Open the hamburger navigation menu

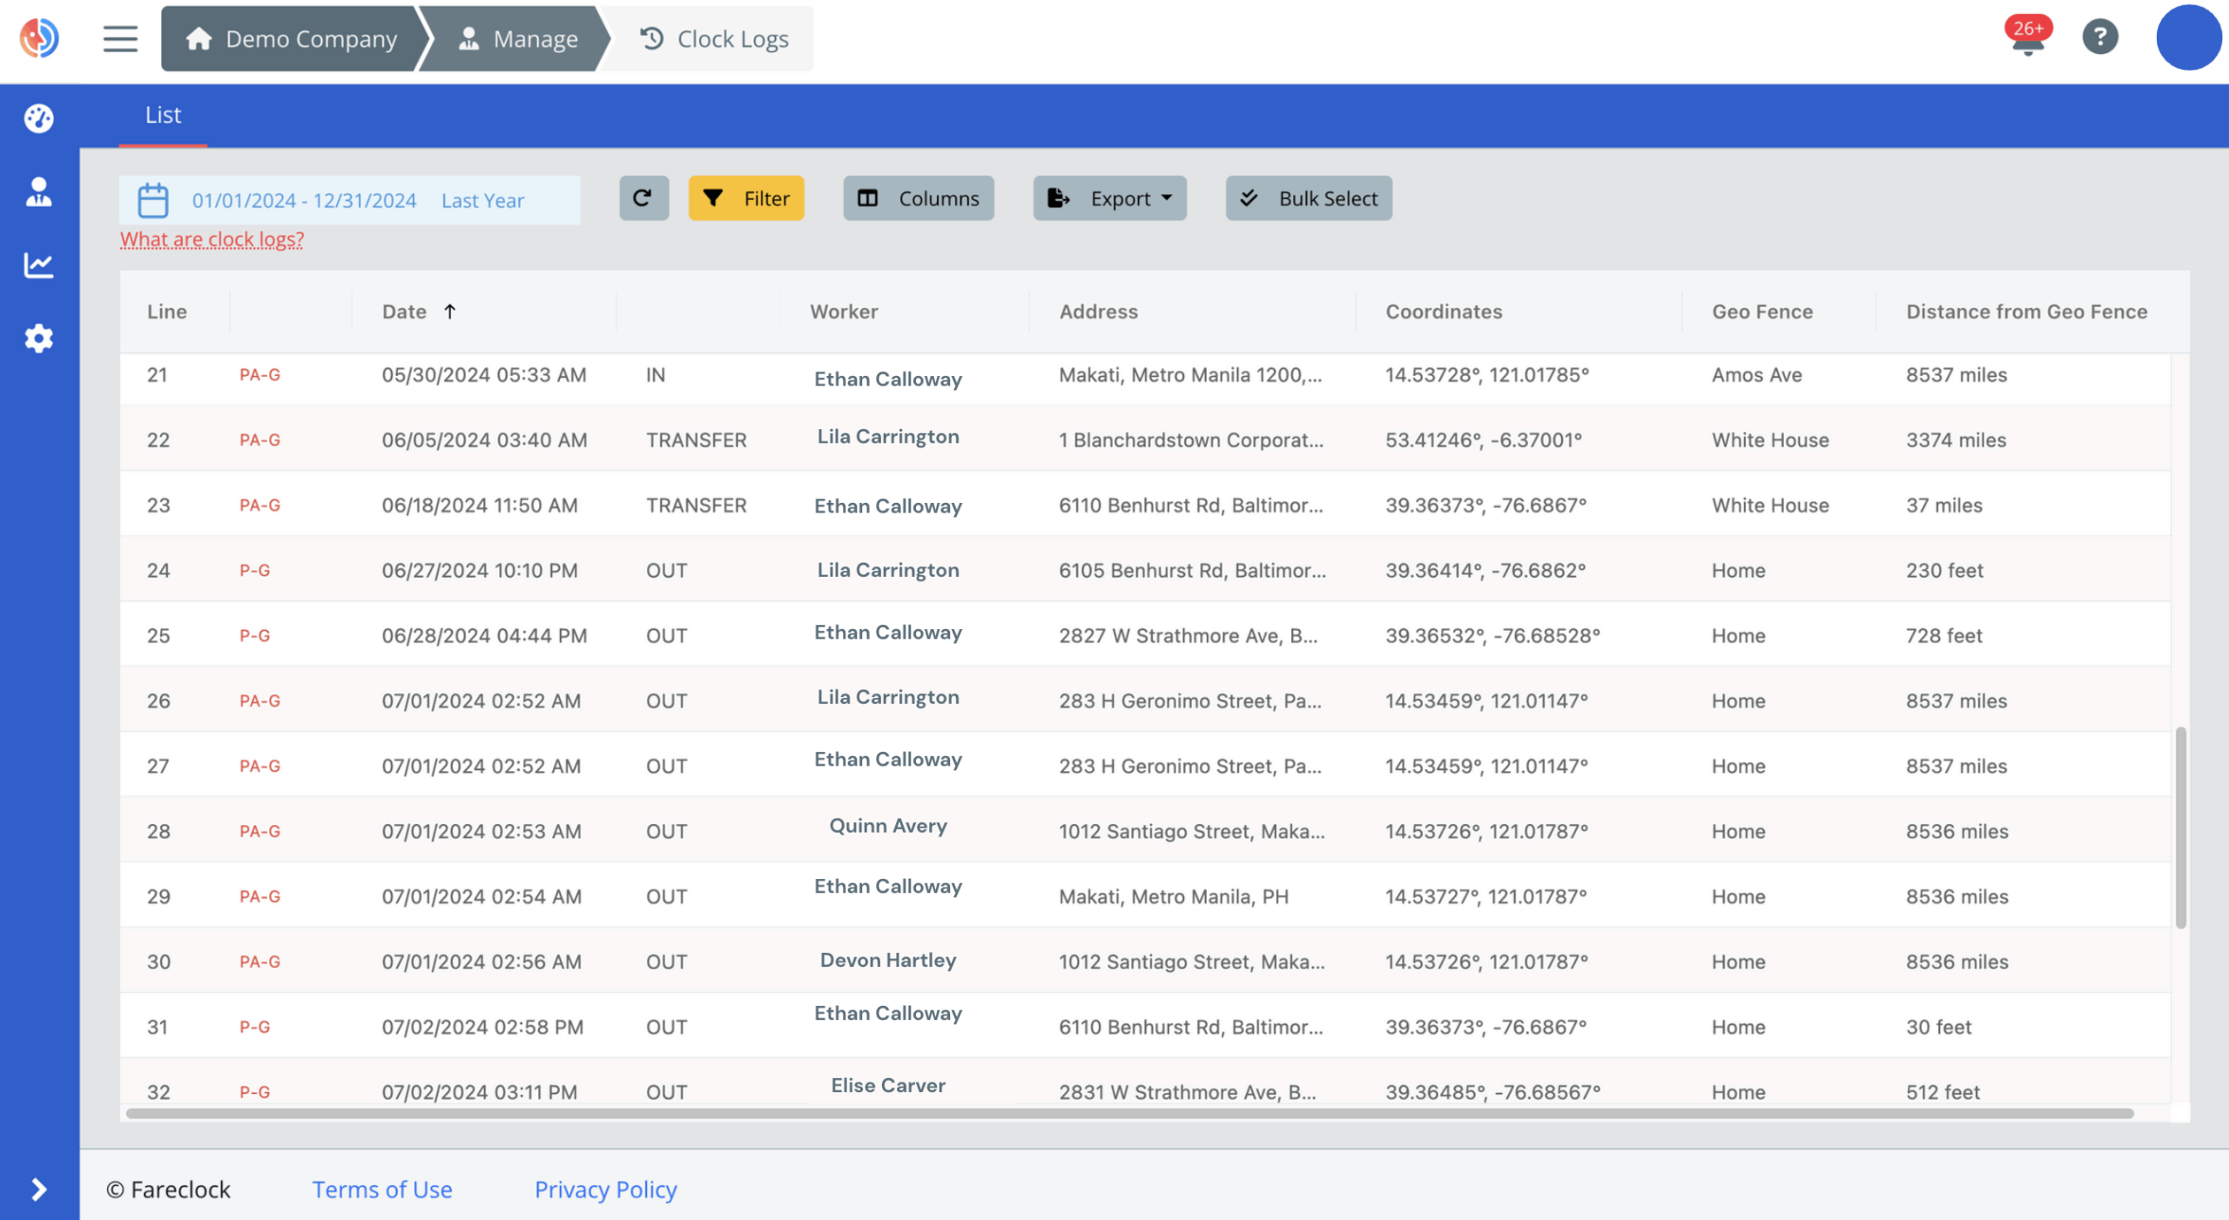click(x=119, y=38)
